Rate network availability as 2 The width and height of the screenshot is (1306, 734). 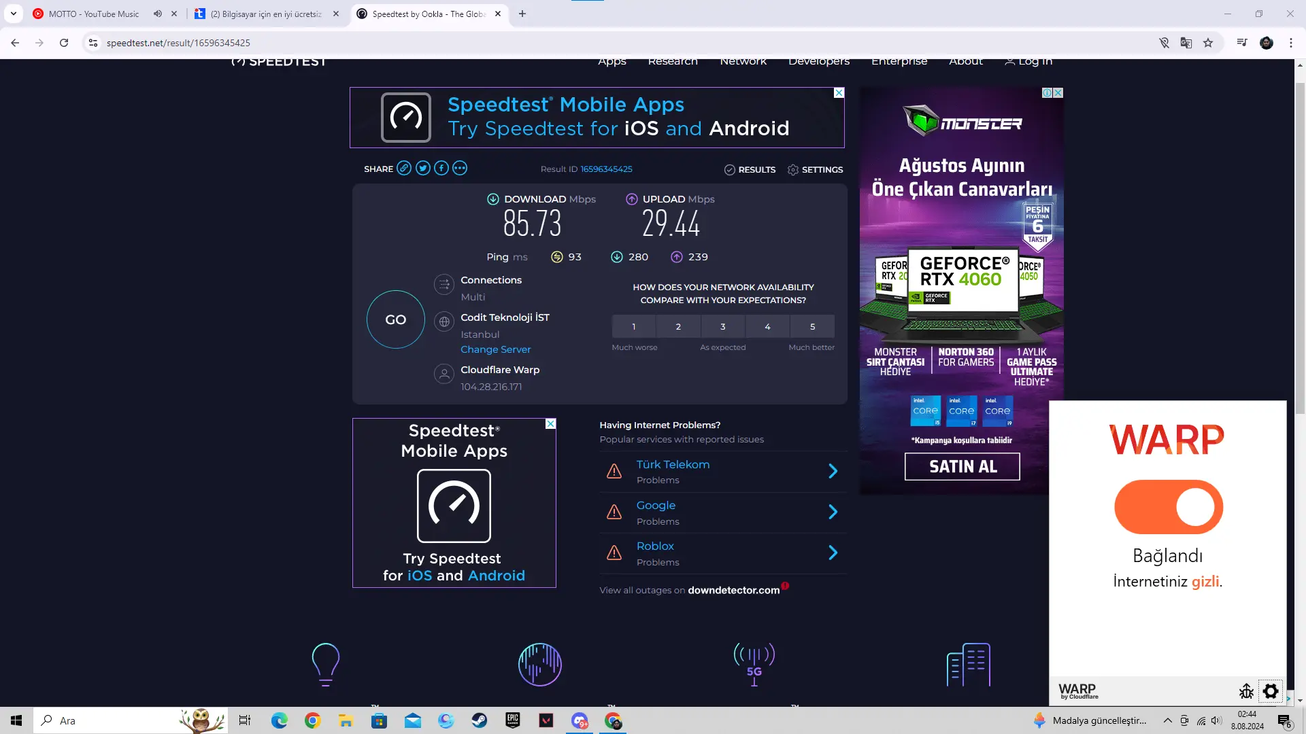[x=678, y=326]
